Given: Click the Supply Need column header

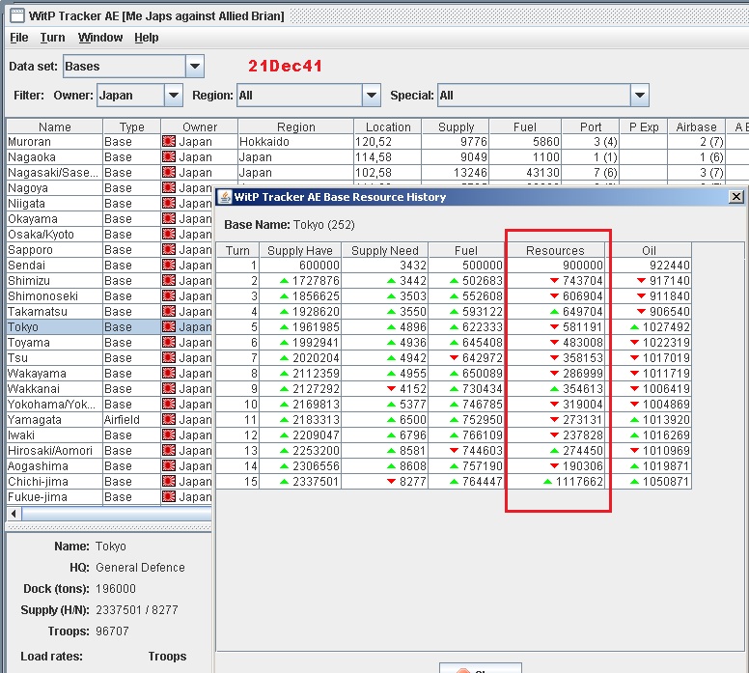Looking at the screenshot, I should click(385, 250).
